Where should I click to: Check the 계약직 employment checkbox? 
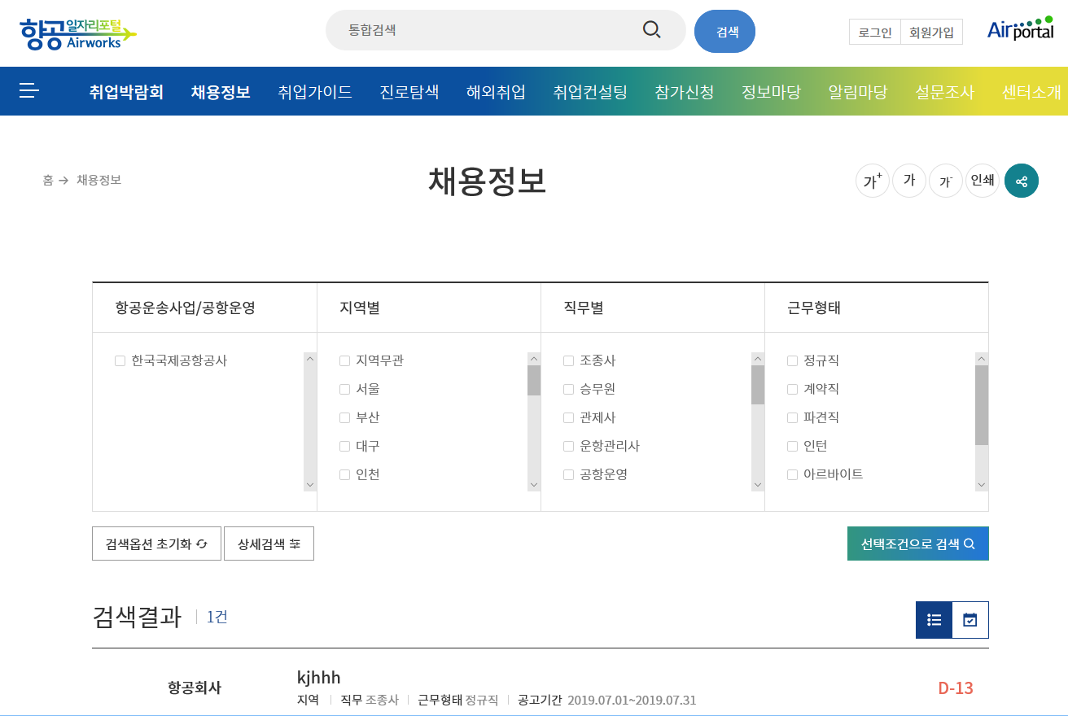[792, 389]
